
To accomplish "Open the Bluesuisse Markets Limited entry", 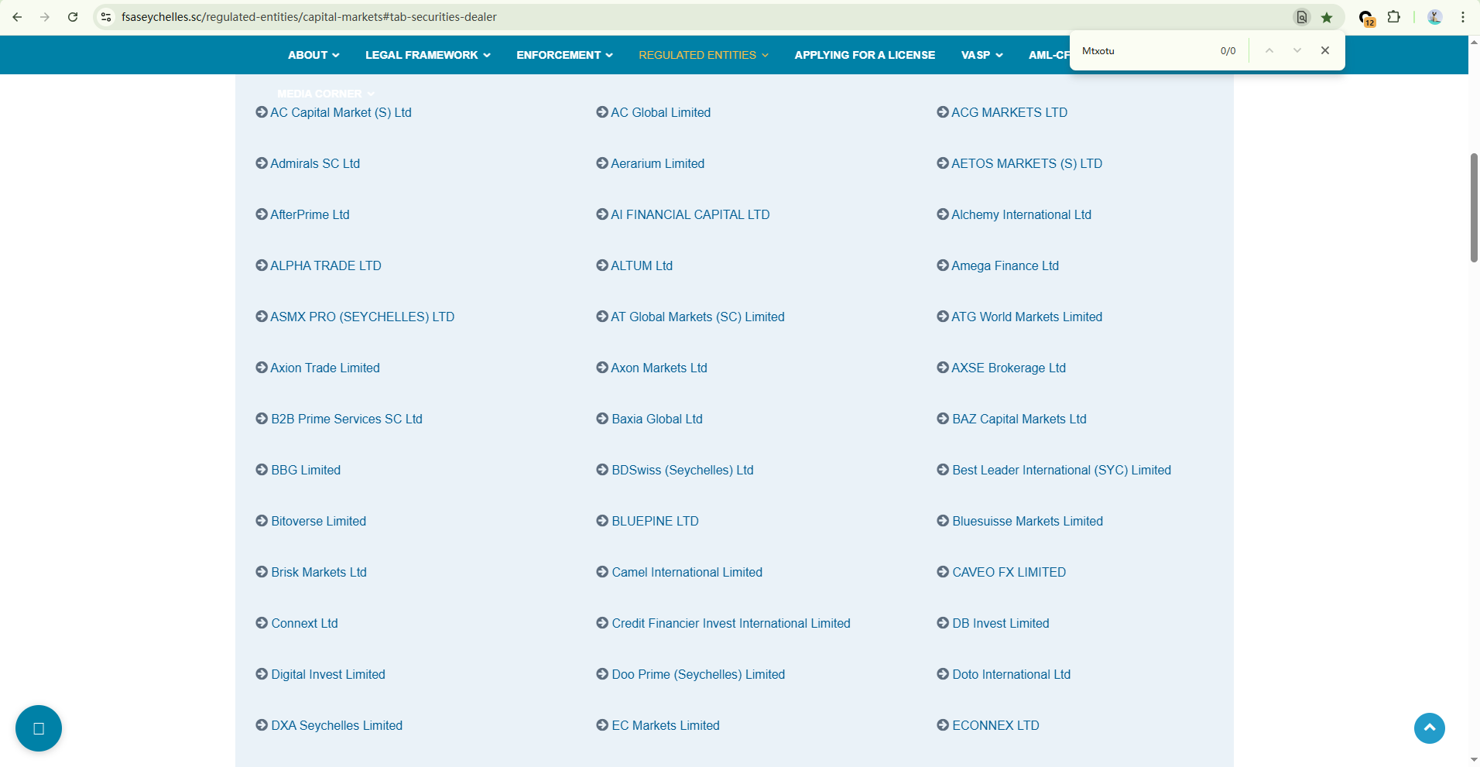I will (1027, 521).
